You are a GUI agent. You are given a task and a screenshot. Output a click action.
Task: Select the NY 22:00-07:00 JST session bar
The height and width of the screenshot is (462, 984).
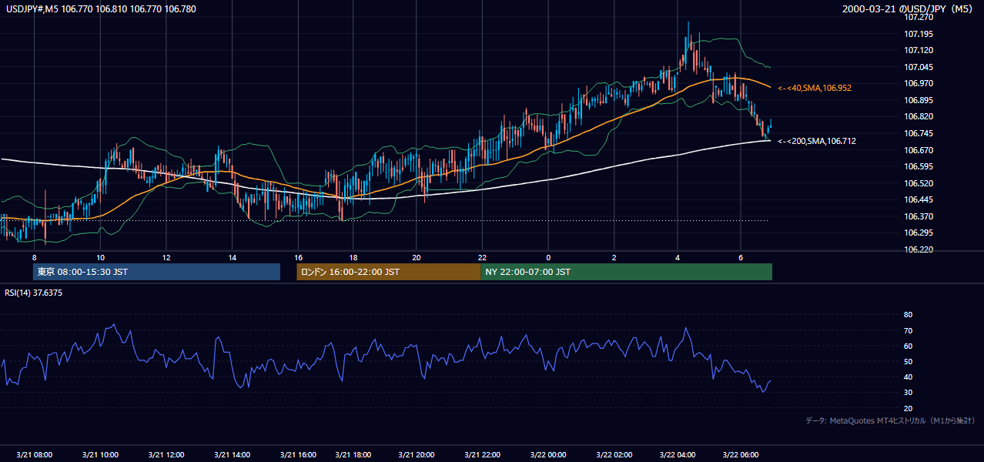[x=626, y=272]
